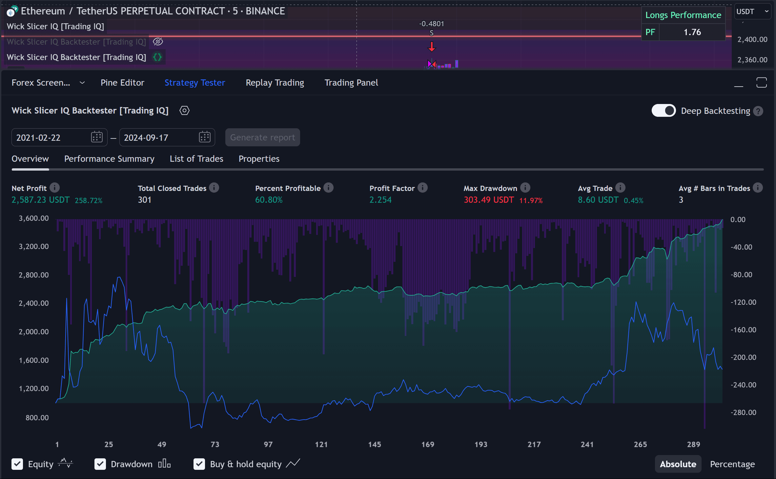
Task: Open source code braces icon for Backtester
Action: 157,57
